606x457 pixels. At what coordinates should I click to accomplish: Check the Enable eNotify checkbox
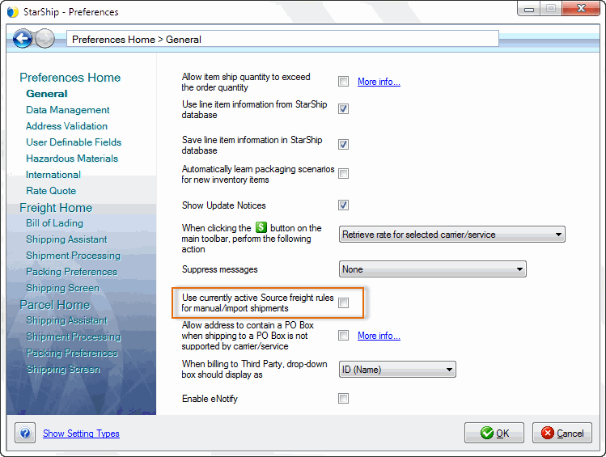point(343,398)
